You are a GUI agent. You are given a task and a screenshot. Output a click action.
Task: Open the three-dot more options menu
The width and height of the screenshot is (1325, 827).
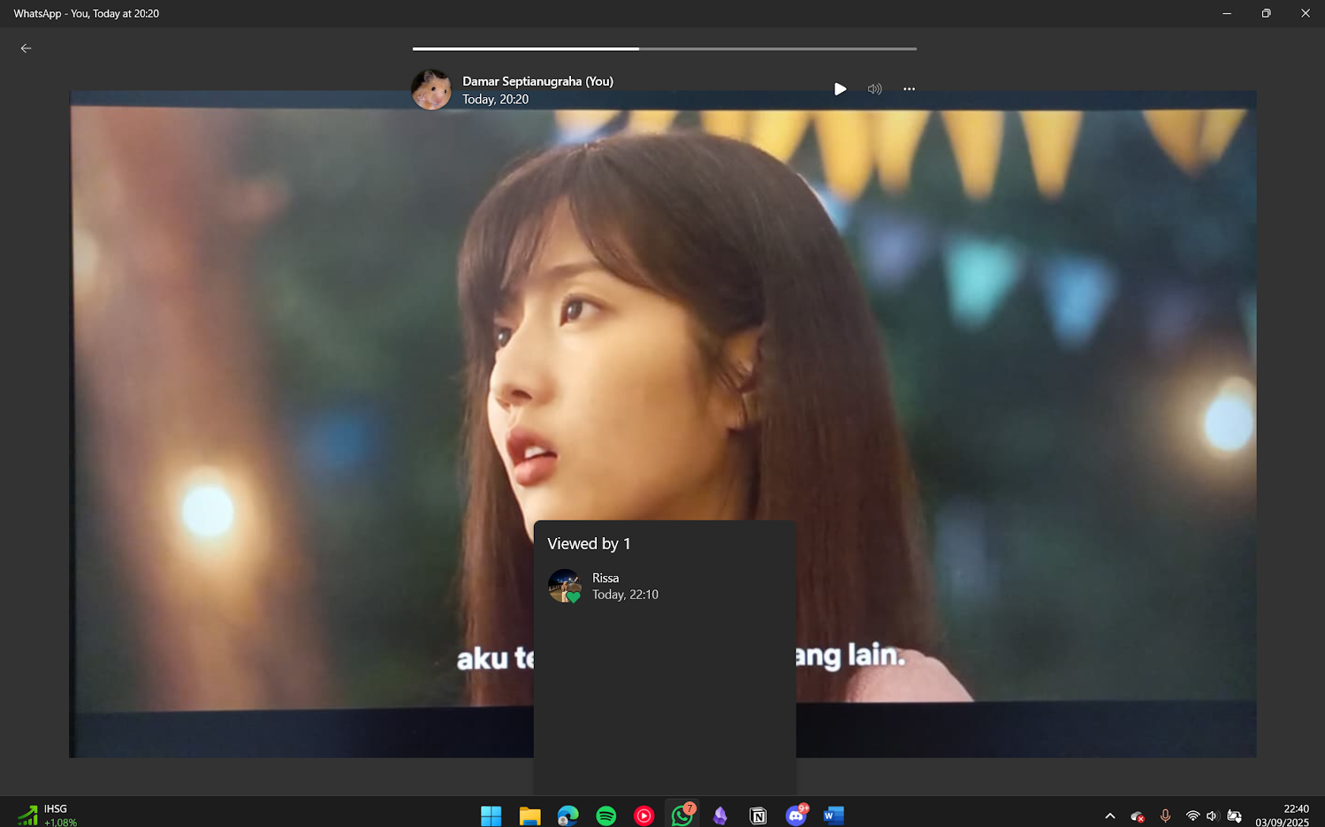point(909,89)
